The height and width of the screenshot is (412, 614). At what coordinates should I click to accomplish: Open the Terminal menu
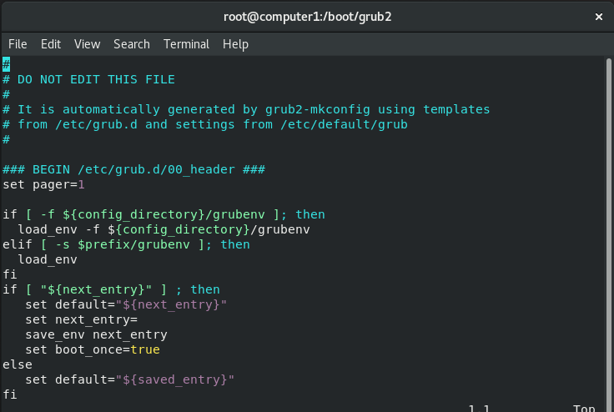[186, 44]
